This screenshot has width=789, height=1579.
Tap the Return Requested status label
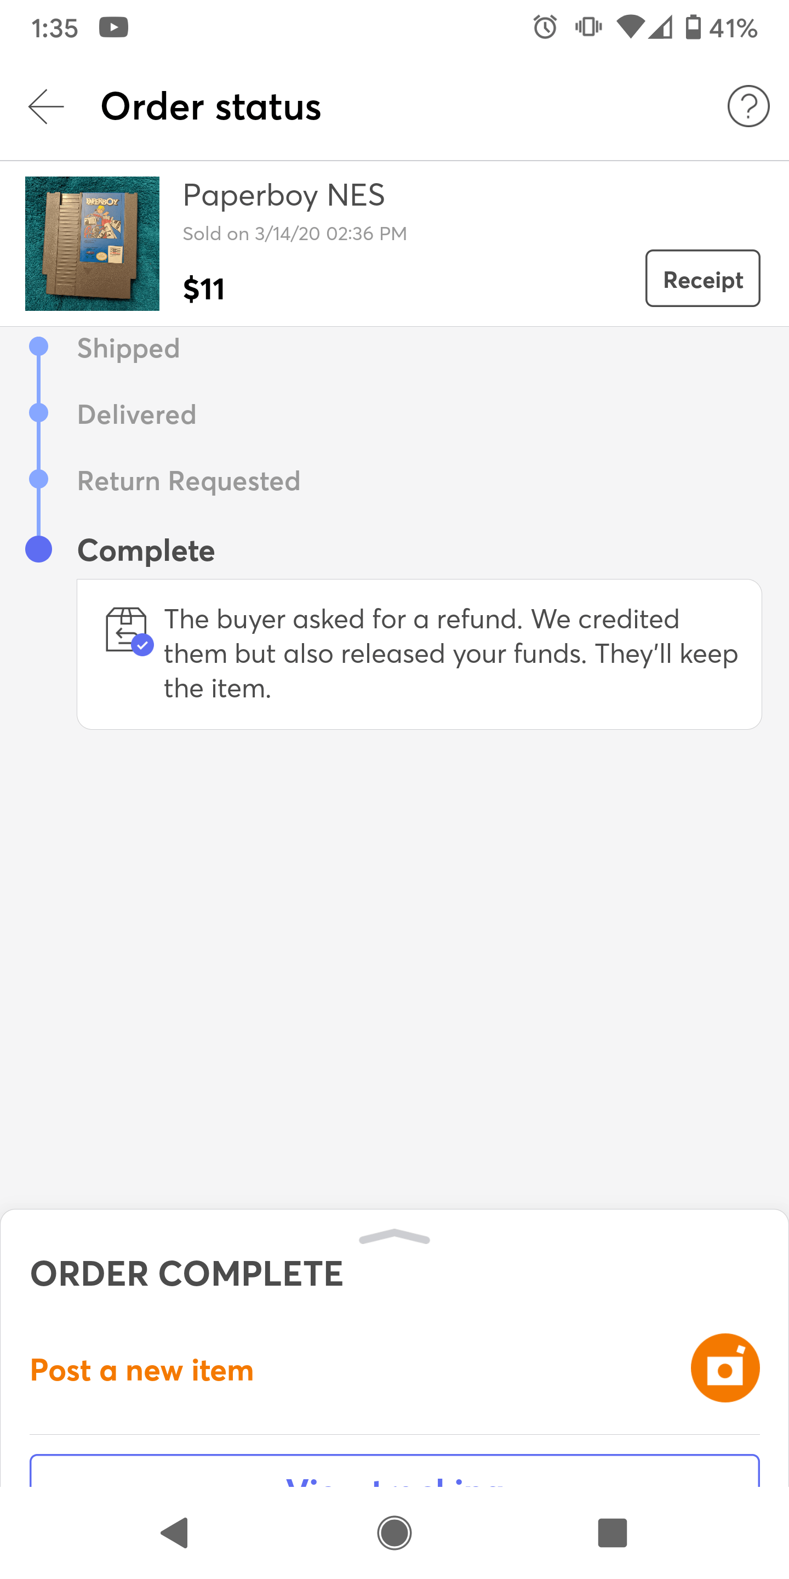click(x=188, y=481)
